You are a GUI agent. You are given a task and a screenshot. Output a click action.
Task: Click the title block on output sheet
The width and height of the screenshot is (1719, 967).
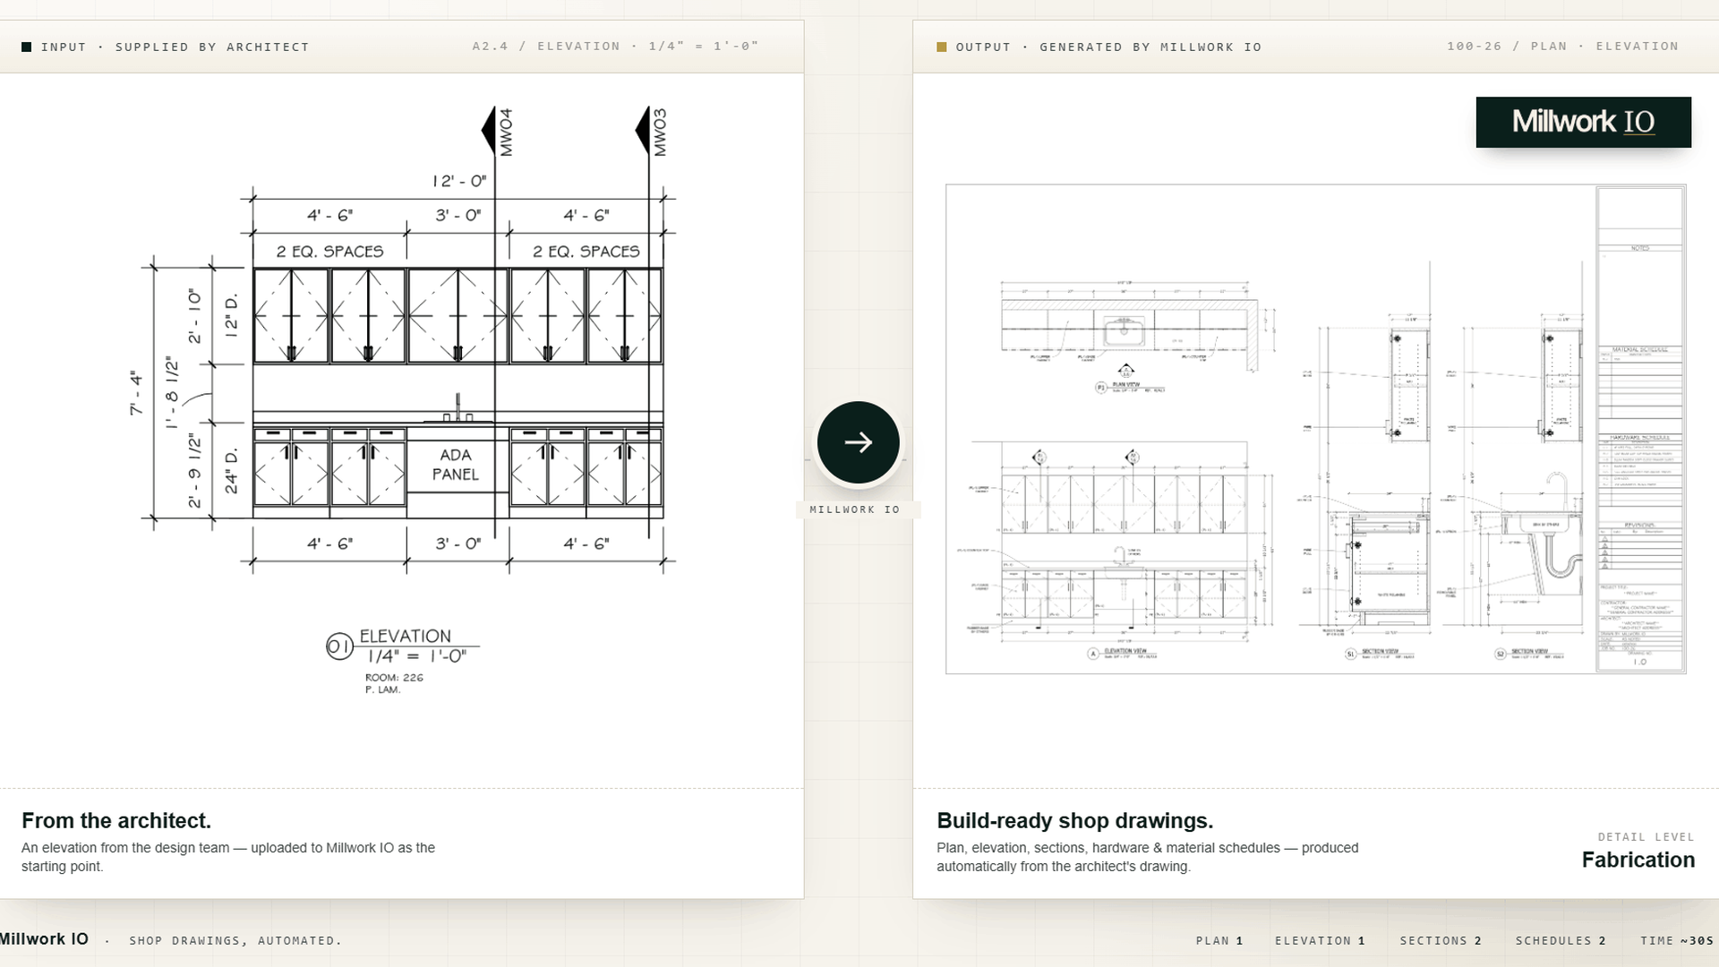click(1640, 429)
